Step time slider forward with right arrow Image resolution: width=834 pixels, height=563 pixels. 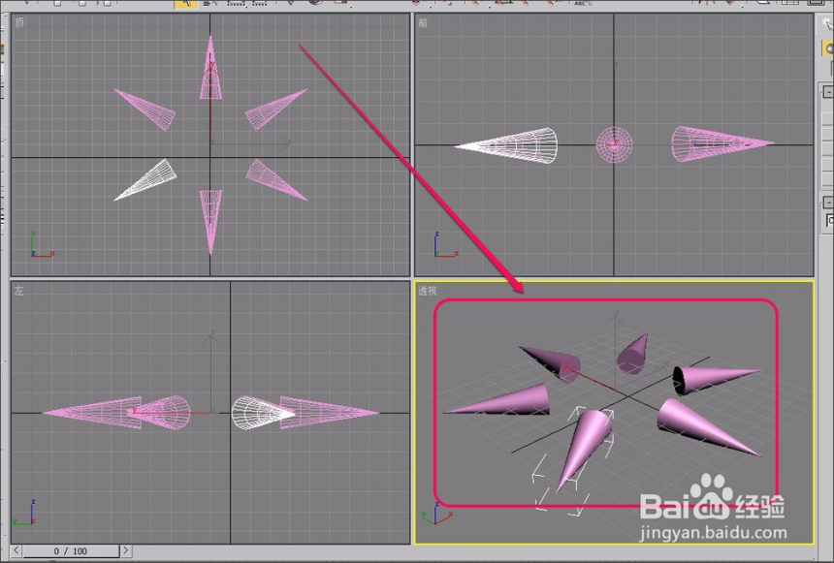[x=126, y=550]
